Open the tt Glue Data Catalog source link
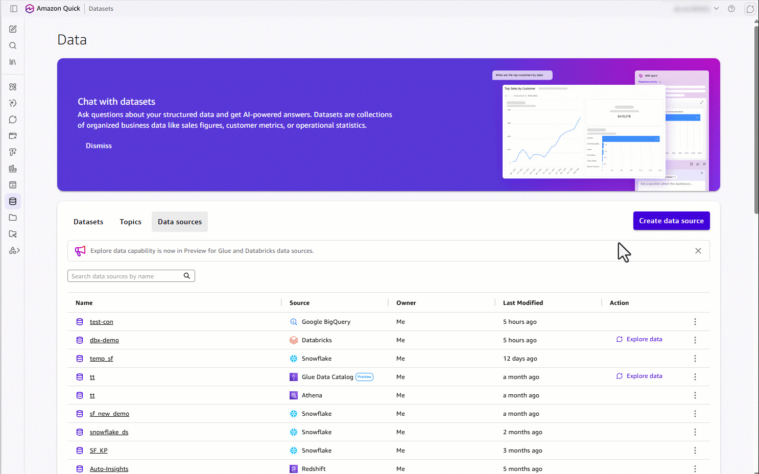Viewport: 759px width, 474px height. tap(92, 377)
